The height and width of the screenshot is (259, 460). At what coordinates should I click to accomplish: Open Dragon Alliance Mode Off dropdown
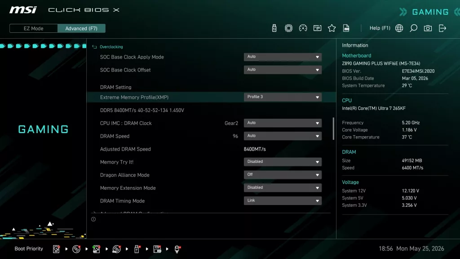pyautogui.click(x=283, y=174)
